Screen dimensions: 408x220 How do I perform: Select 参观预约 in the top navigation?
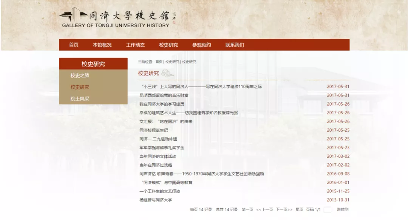201,45
